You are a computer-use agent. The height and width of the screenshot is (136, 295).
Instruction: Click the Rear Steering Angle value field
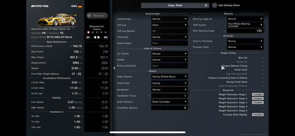tap(245, 31)
